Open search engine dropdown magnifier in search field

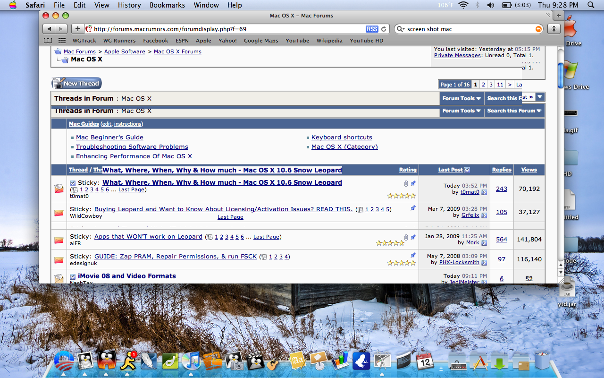(x=401, y=29)
